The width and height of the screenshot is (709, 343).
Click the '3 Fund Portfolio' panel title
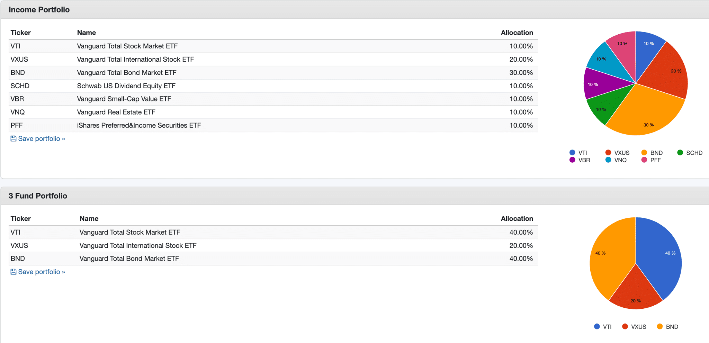tap(38, 196)
